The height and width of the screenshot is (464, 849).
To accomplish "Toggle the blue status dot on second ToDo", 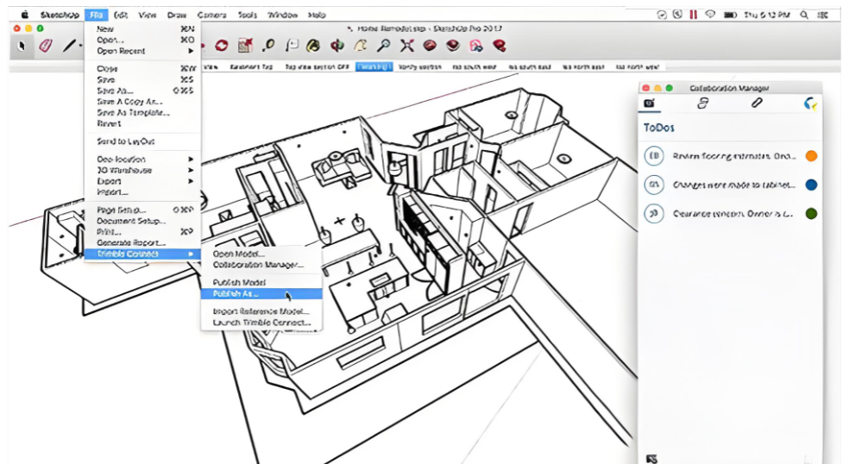I will (x=810, y=185).
